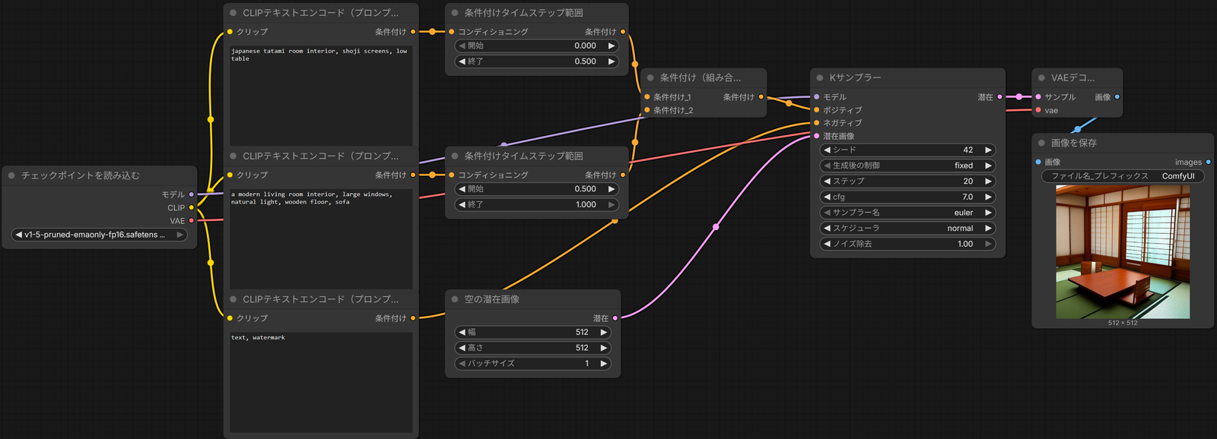Collapse the チェックポイントを読み込む node via its title dot
1217x439 pixels.
tap(11, 175)
